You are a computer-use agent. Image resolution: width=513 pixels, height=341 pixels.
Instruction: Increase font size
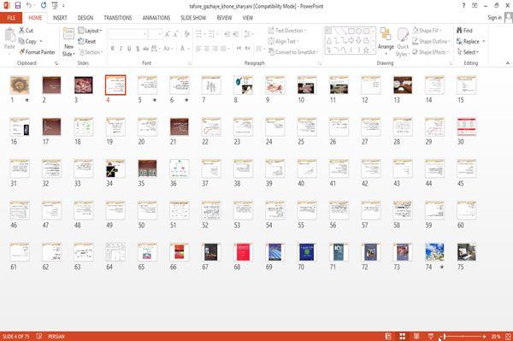[x=168, y=34]
